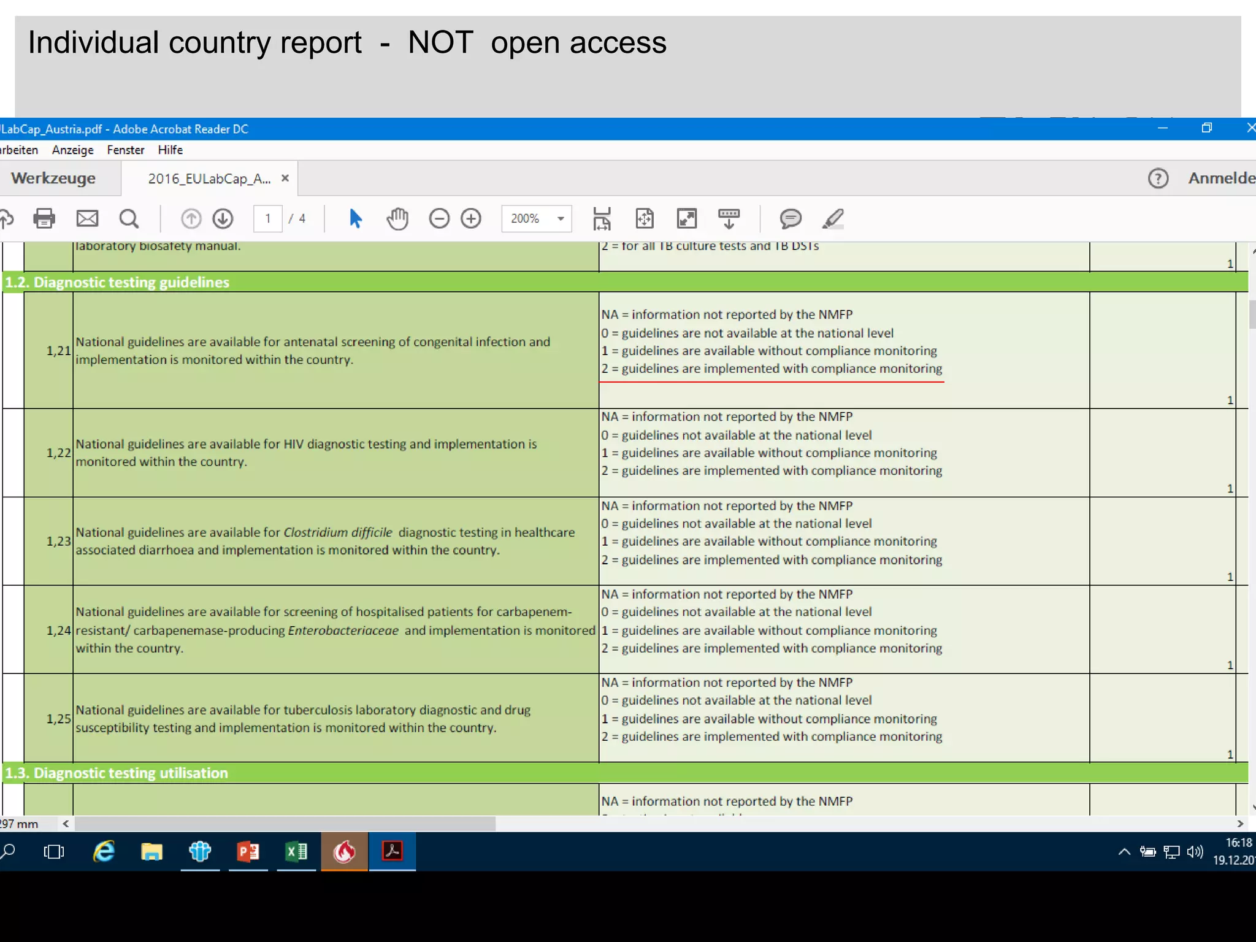The image size is (1256, 942).
Task: Switch to the Werkzeuge tab
Action: click(53, 178)
